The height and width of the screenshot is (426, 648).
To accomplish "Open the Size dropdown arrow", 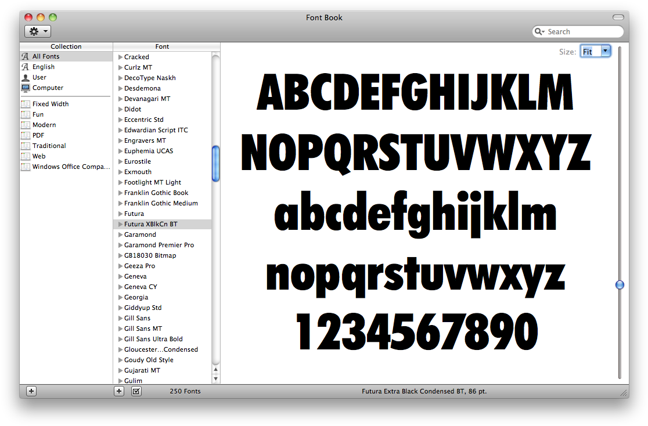I will 606,51.
